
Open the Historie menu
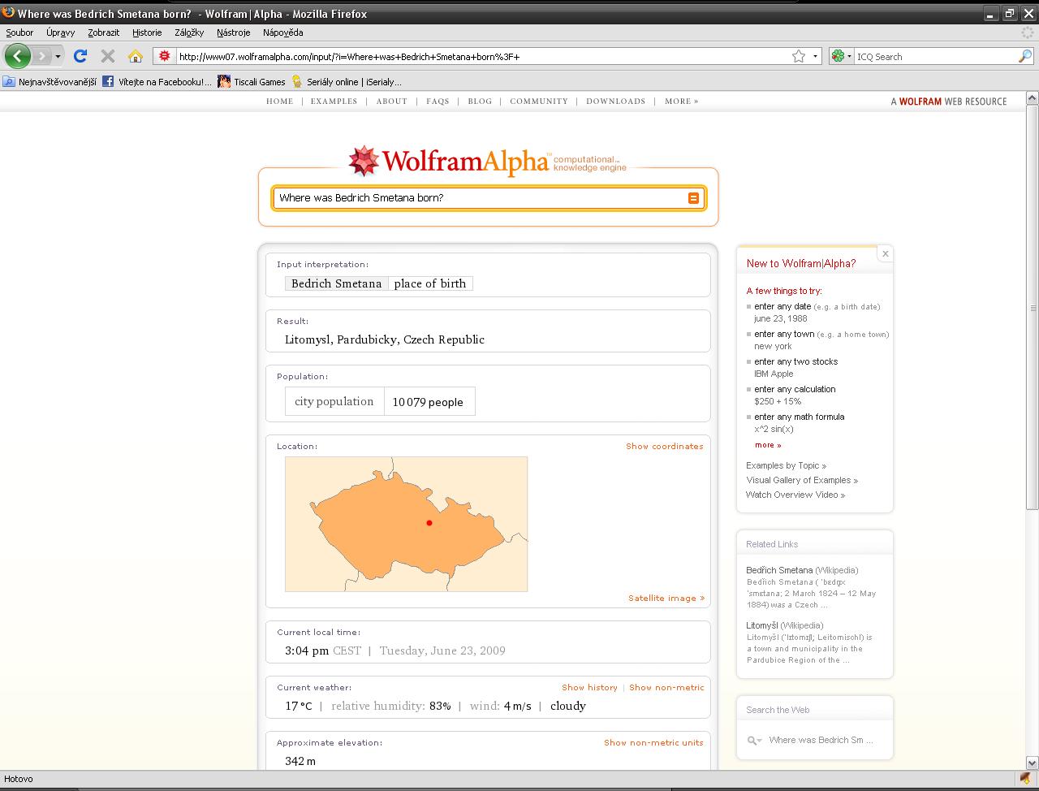pos(147,32)
